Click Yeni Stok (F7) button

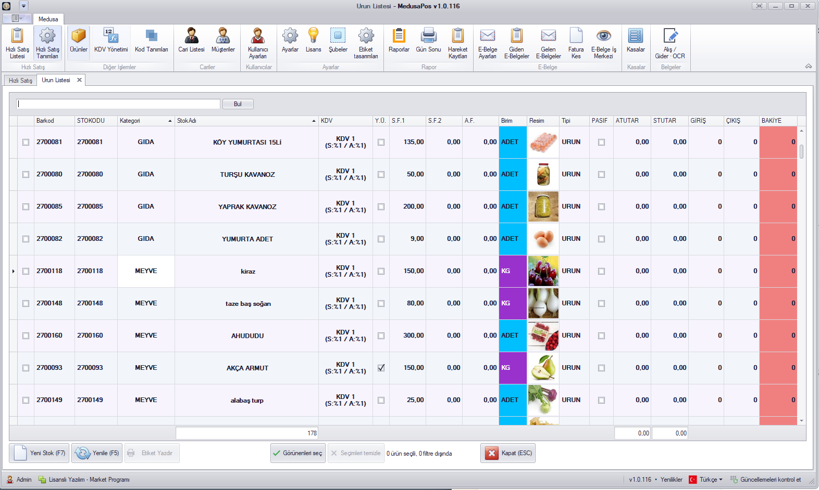(39, 453)
